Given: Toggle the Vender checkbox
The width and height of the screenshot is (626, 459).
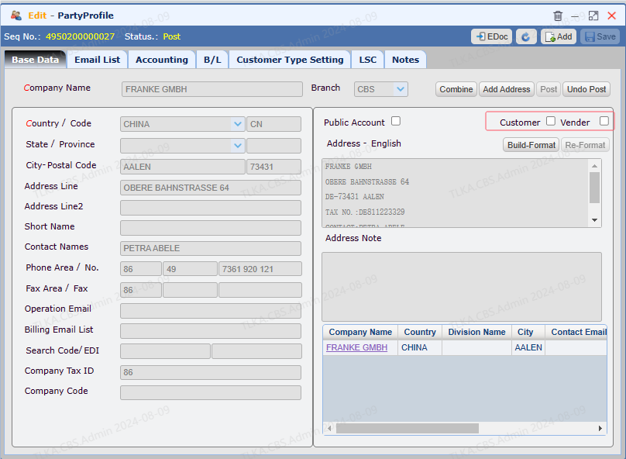Looking at the screenshot, I should pyautogui.click(x=604, y=121).
